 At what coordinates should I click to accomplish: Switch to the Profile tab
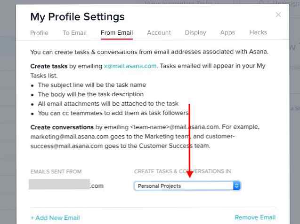(39, 33)
